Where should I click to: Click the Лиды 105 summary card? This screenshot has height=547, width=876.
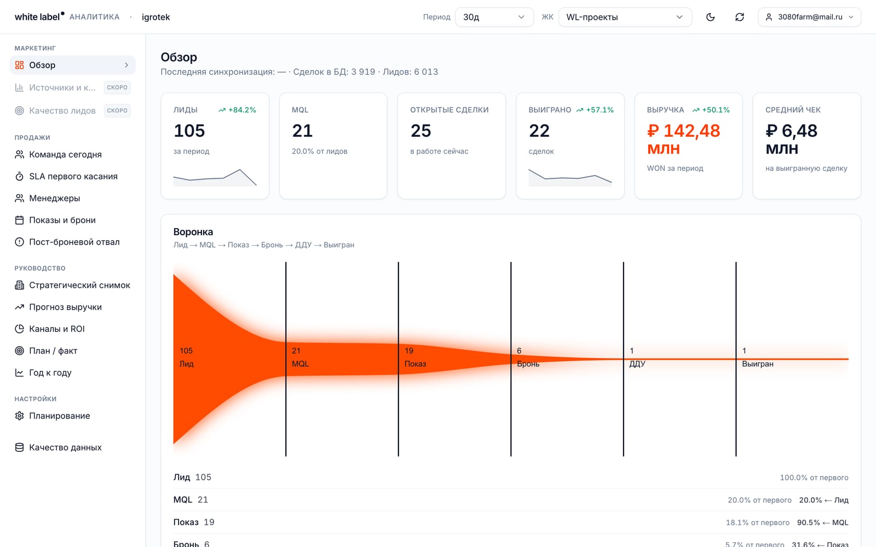pyautogui.click(x=215, y=146)
